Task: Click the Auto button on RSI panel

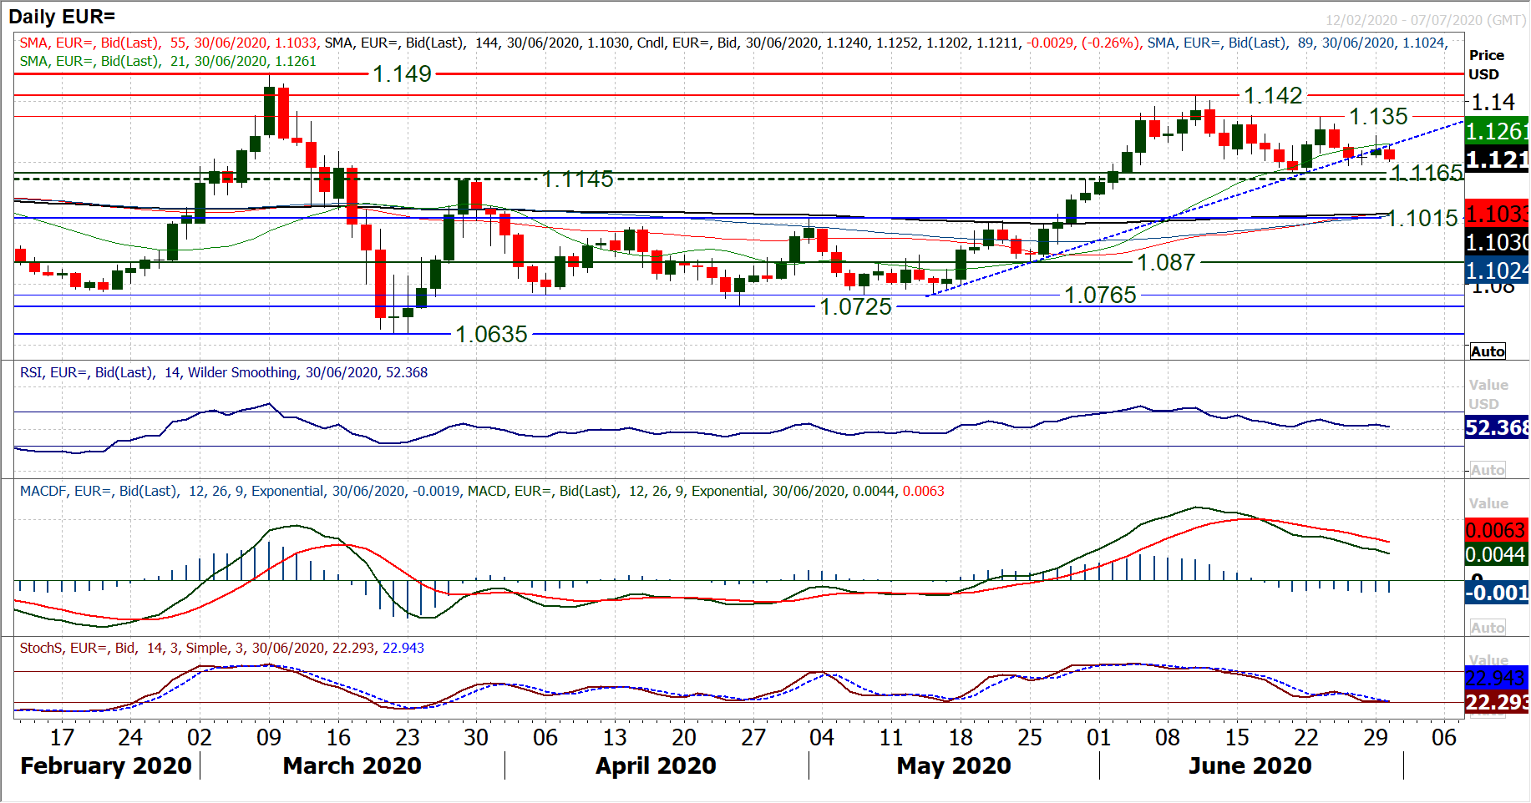Action: coord(1488,470)
